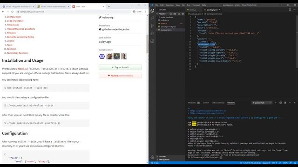Open the Help menu in VS Code
298x167 pixels.
coord(204,5)
